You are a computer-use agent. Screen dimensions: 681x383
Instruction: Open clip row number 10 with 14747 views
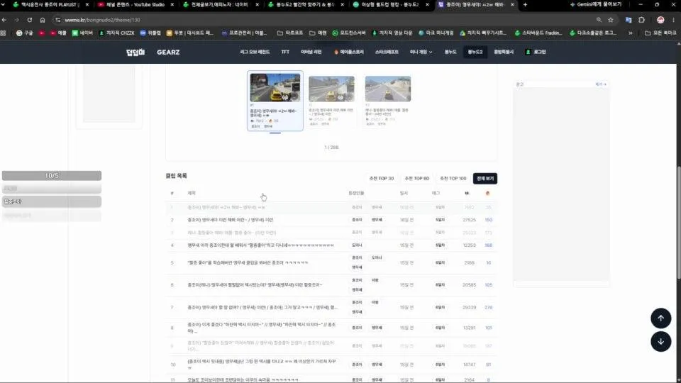(331, 365)
